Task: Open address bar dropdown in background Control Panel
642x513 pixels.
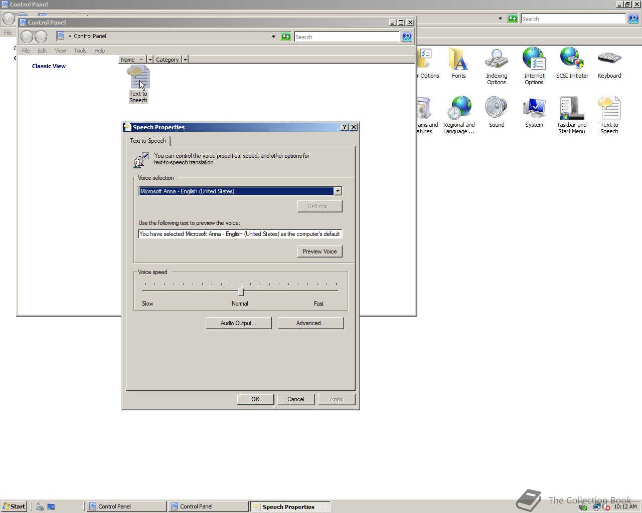Action: click(x=500, y=19)
